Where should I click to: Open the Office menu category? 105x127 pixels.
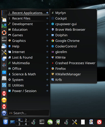coord(28,69)
